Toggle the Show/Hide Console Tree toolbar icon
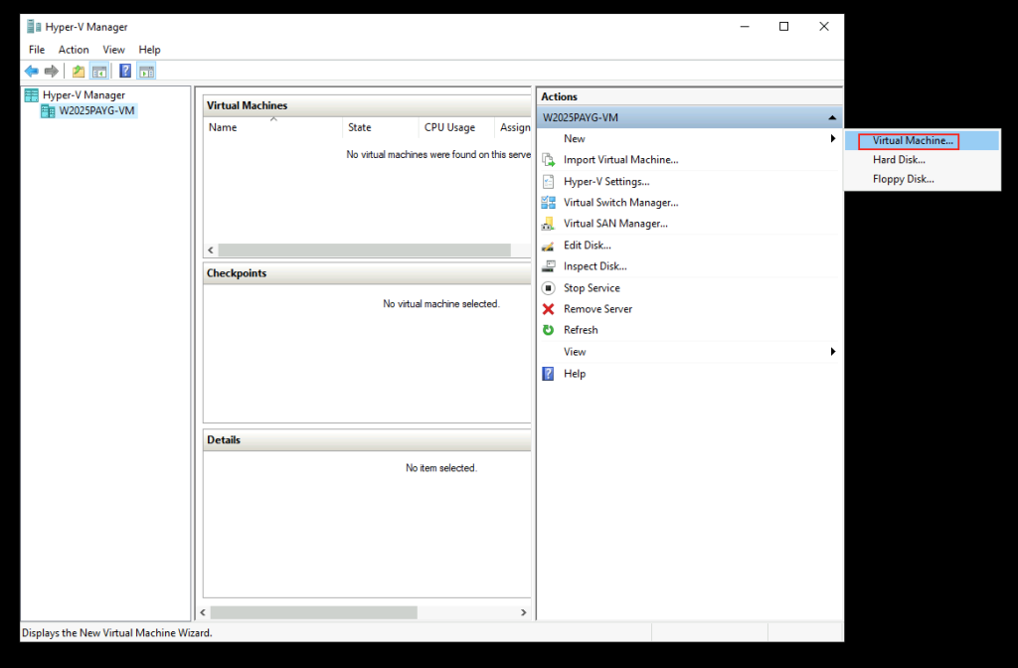 tap(99, 71)
